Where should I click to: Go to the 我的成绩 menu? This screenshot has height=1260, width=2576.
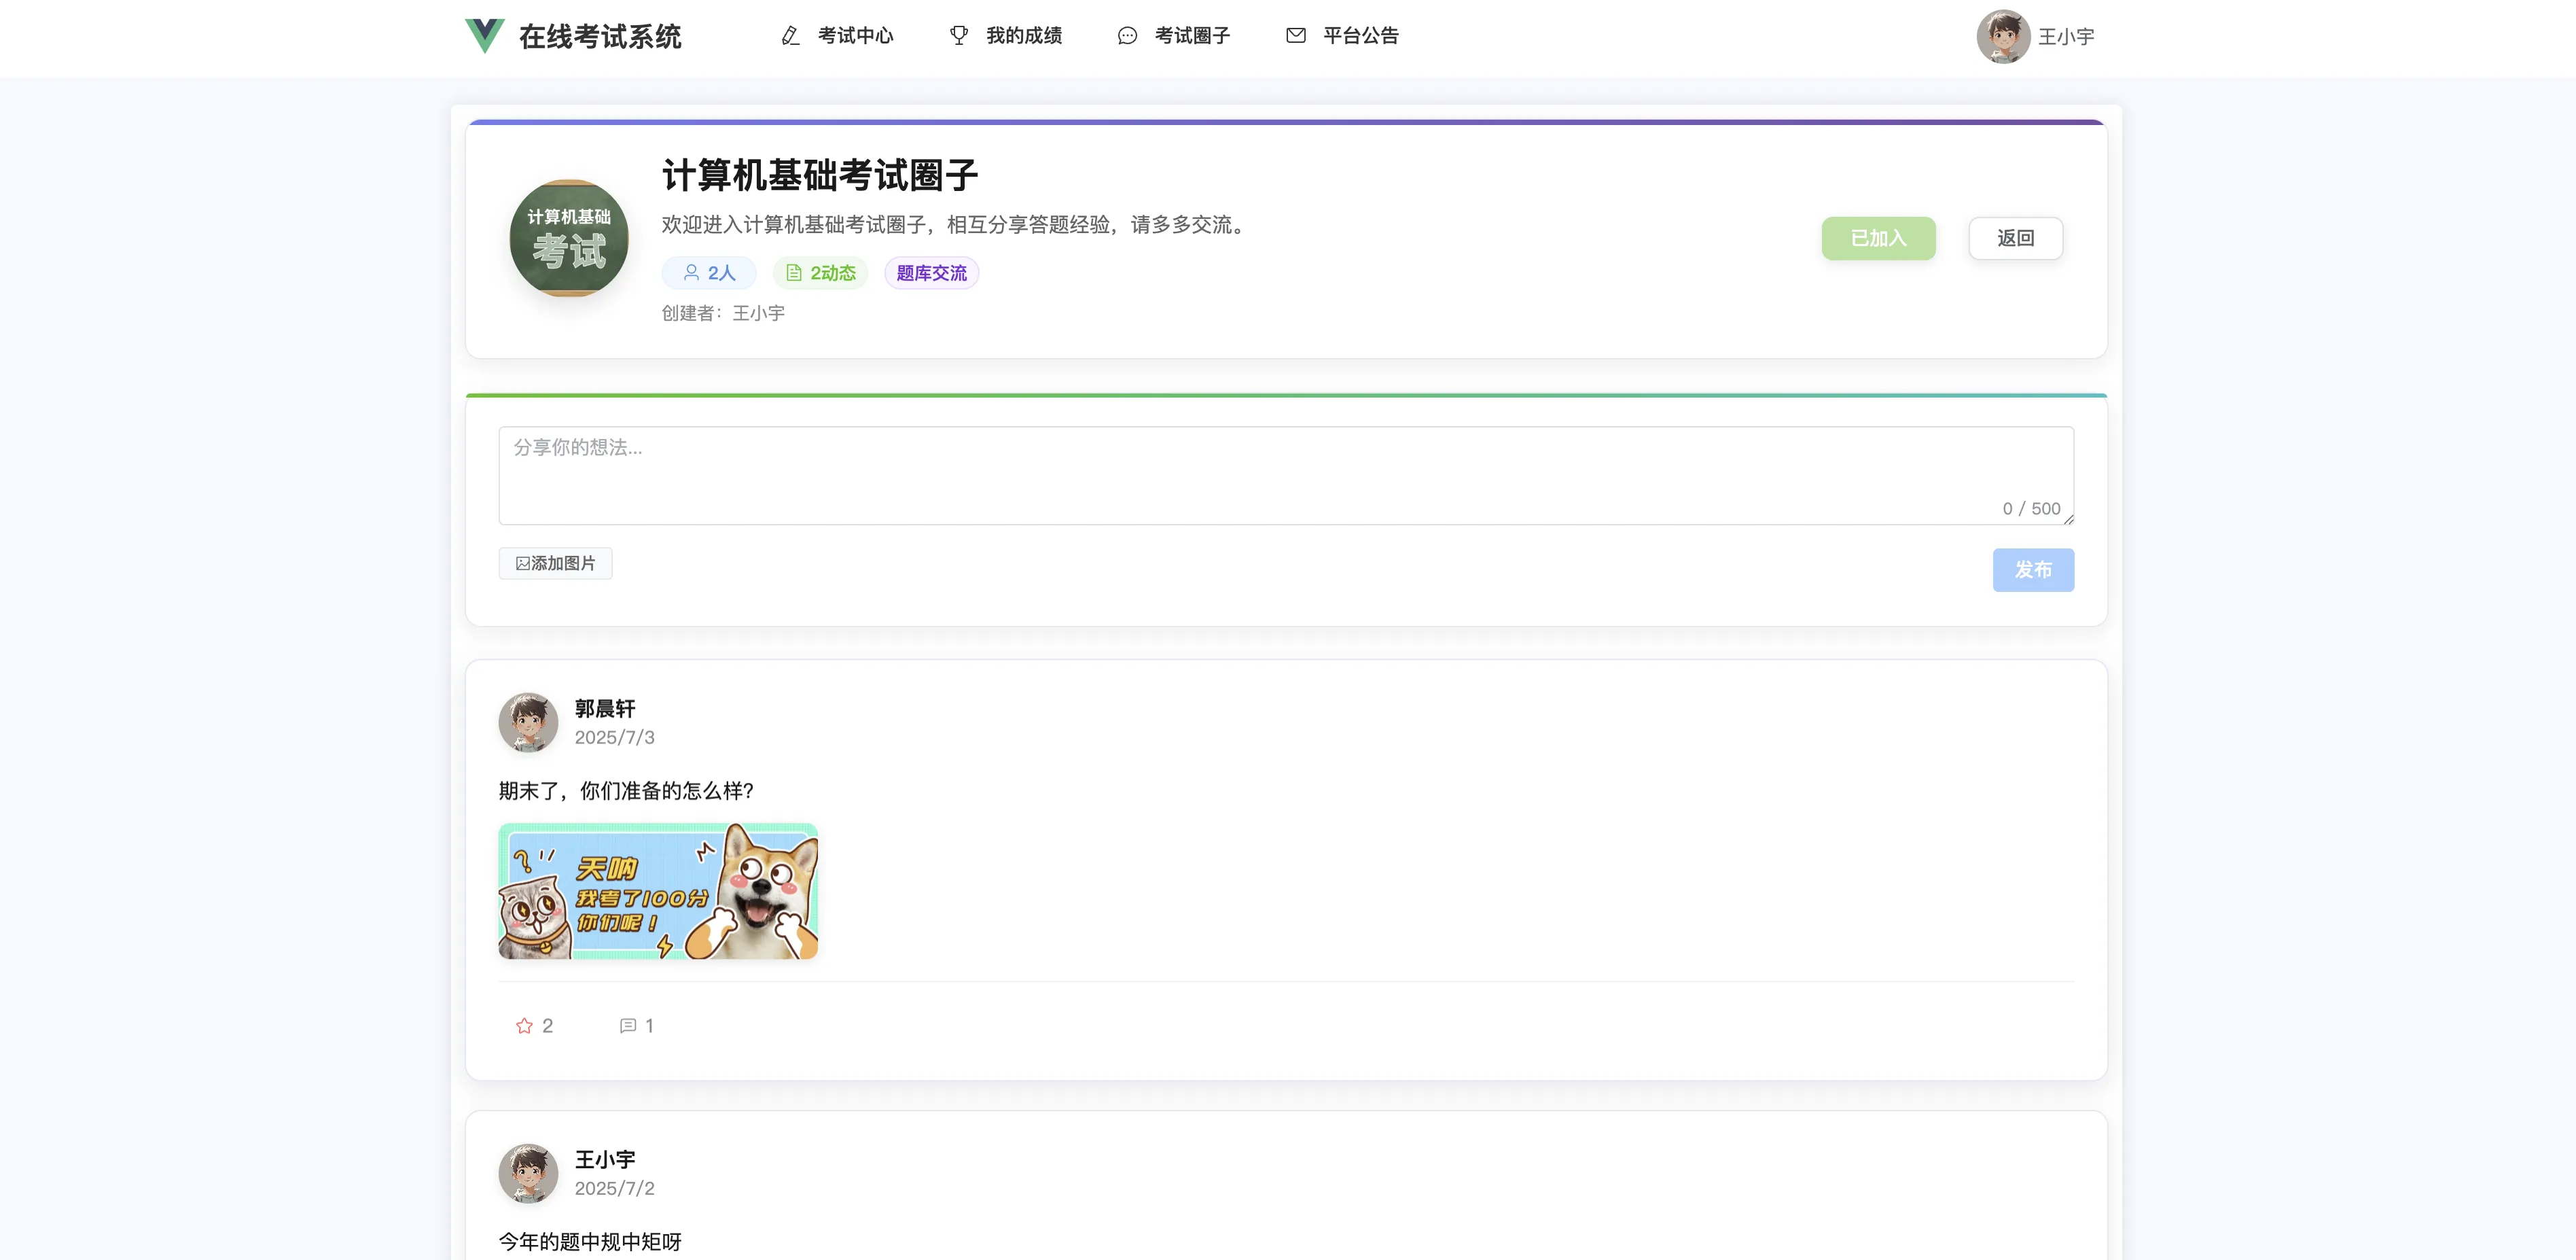point(1023,36)
